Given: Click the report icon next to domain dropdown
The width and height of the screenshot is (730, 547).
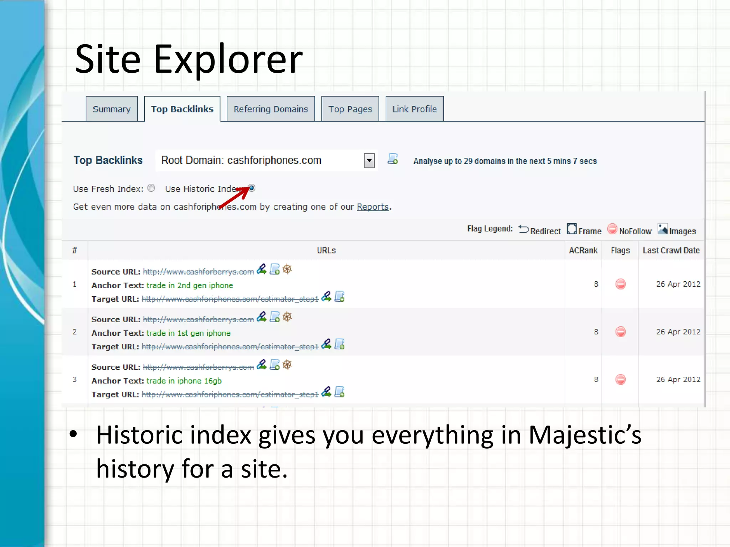Looking at the screenshot, I should tap(393, 159).
